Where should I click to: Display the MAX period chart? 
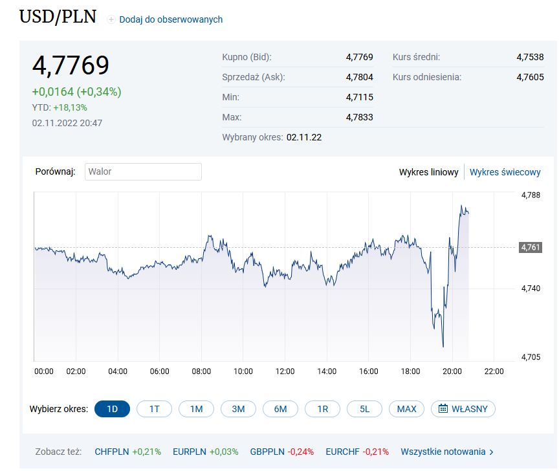pyautogui.click(x=406, y=409)
